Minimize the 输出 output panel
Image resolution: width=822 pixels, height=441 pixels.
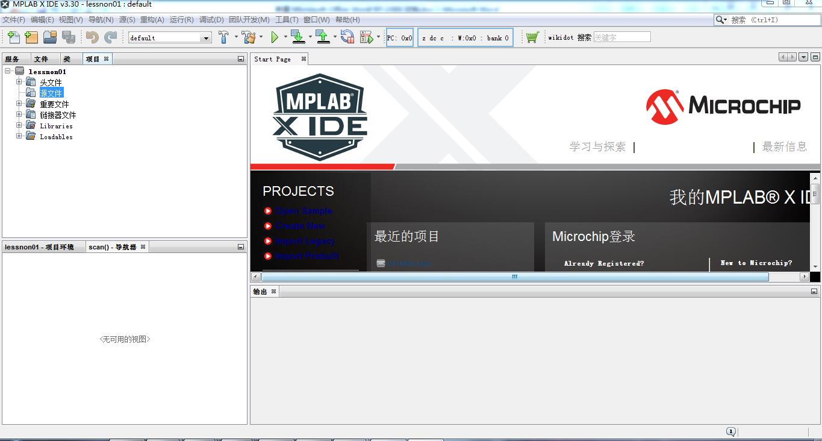[x=815, y=292]
